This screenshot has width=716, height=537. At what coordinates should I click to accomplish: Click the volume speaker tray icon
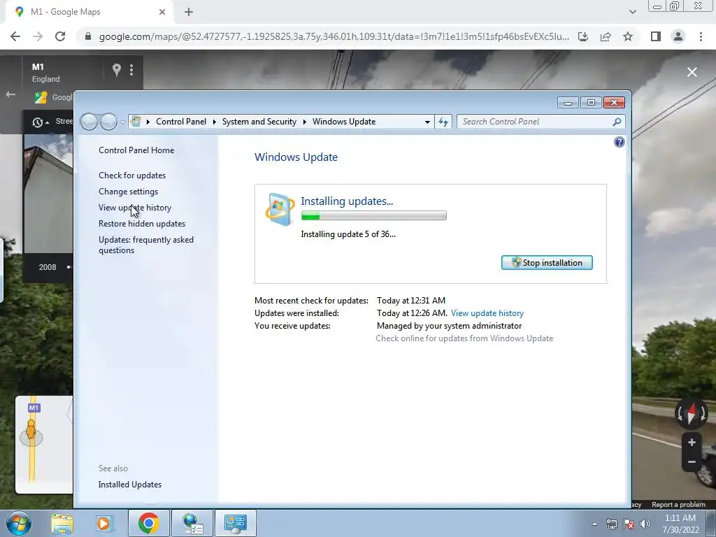coord(645,524)
